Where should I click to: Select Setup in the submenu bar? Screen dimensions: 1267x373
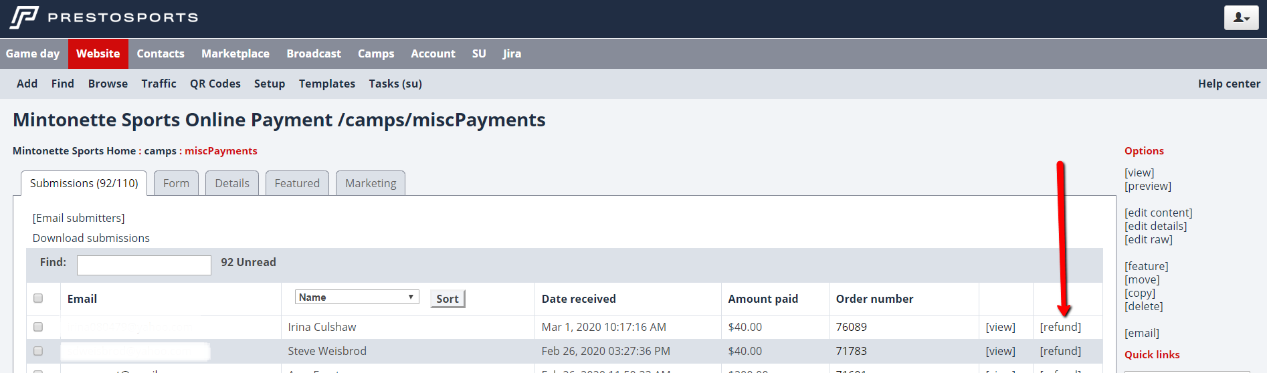[270, 84]
